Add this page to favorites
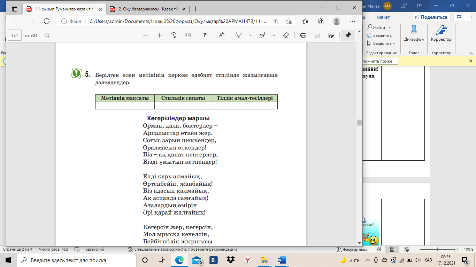476x267 pixels. (289, 21)
